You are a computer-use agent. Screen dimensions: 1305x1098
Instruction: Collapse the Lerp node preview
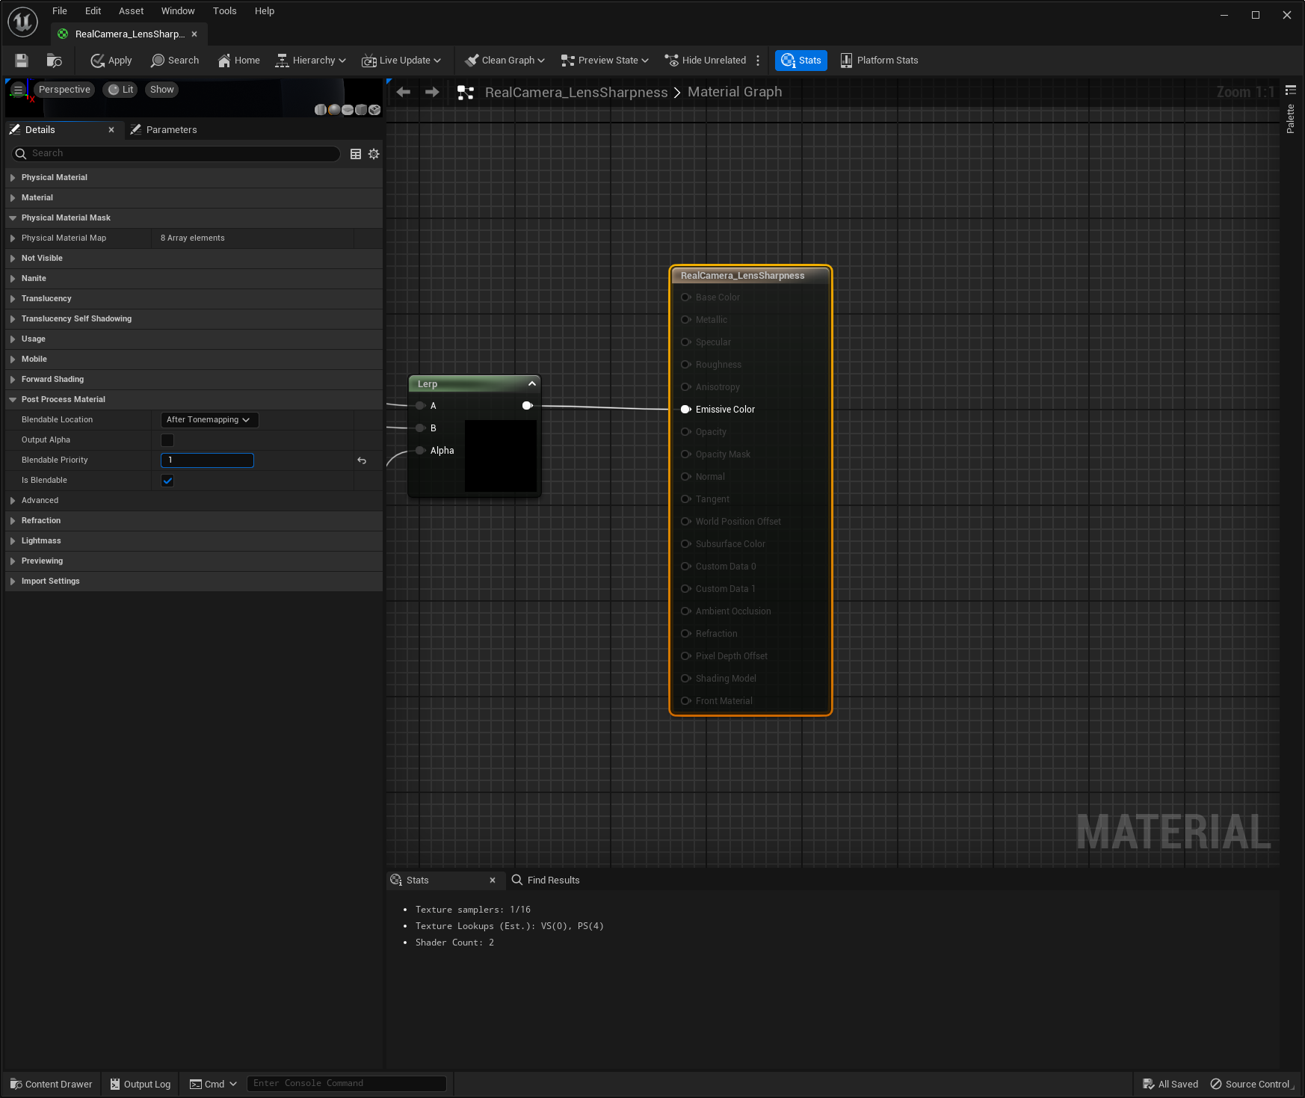click(532, 384)
